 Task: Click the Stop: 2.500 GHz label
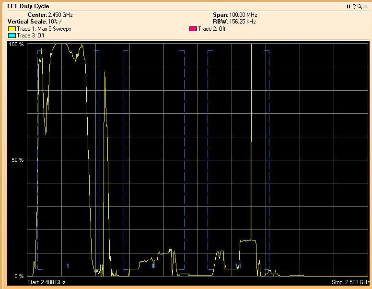[350, 282]
